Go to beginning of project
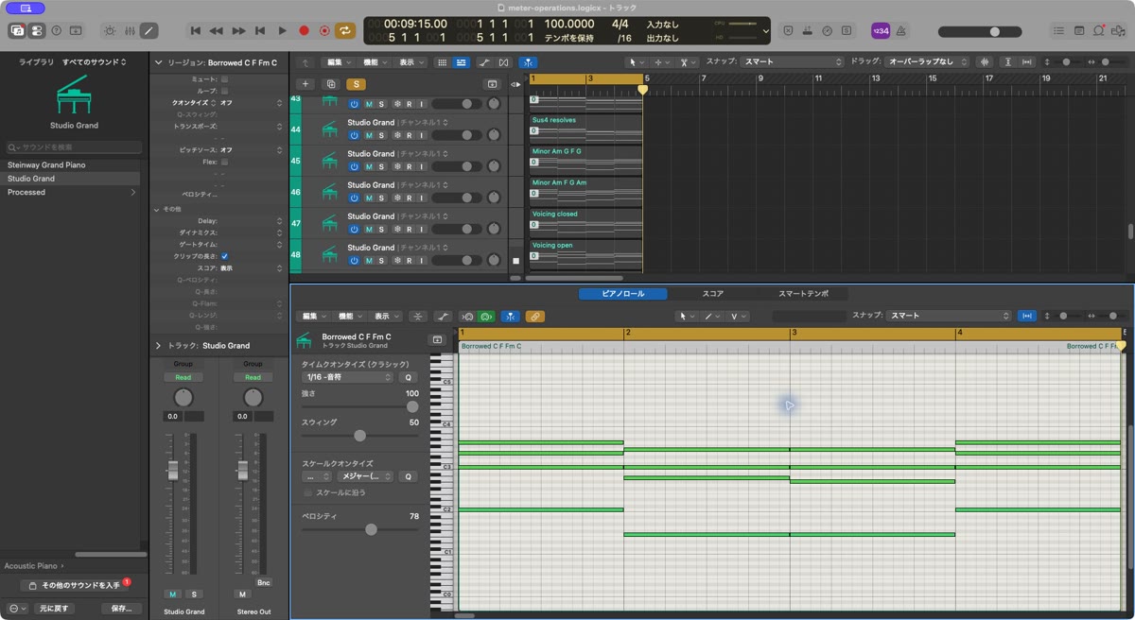1135x620 pixels. click(x=196, y=30)
